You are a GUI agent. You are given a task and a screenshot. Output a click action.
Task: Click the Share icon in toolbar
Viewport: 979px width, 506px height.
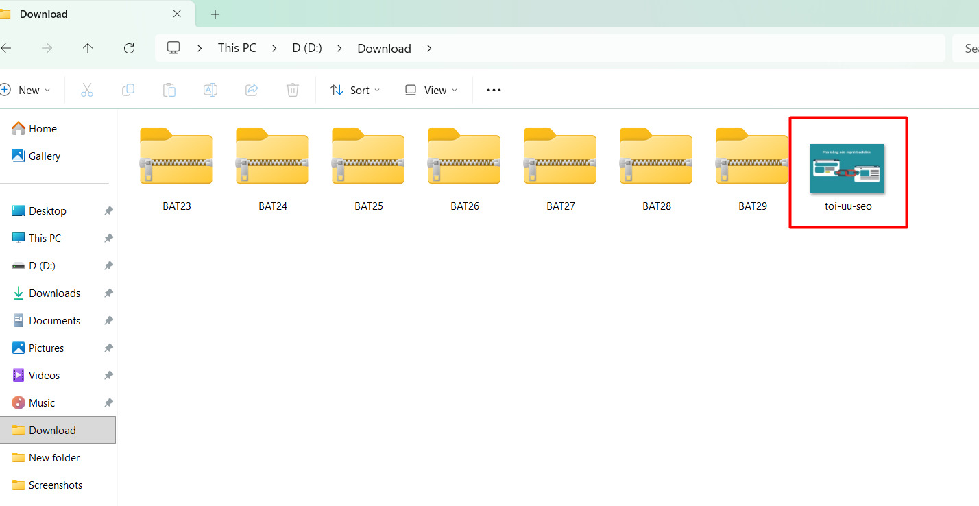pos(252,90)
